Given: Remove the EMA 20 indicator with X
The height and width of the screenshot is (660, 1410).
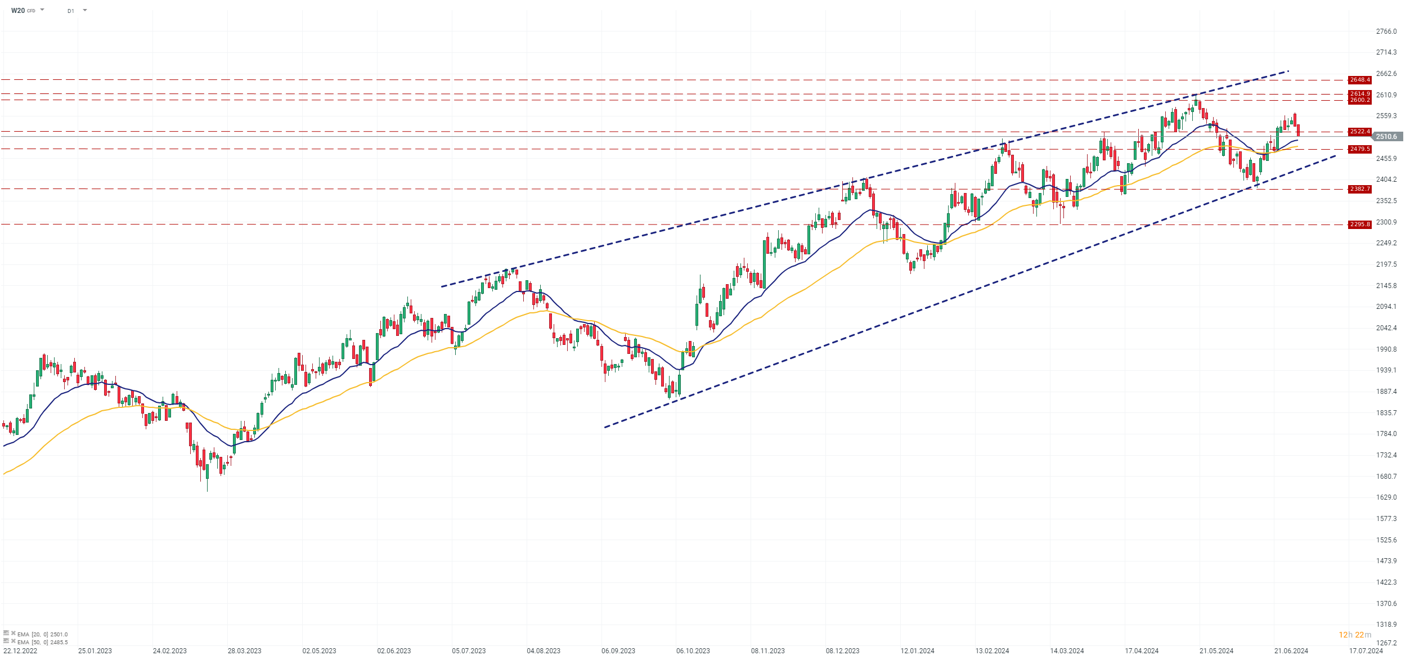Looking at the screenshot, I should (14, 633).
